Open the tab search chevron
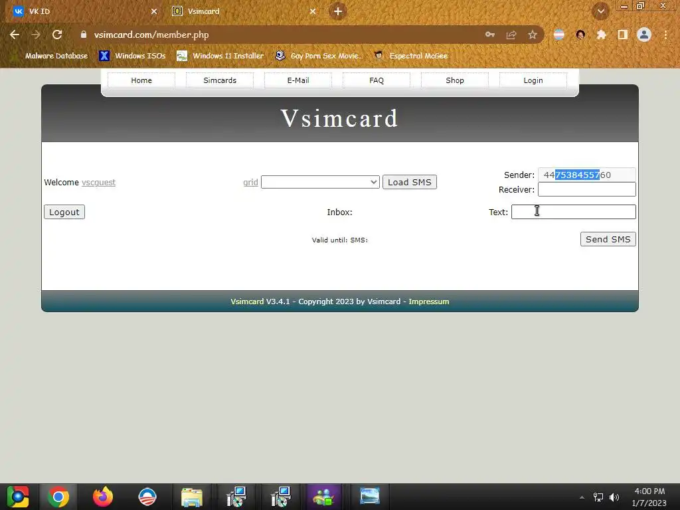The image size is (680, 510). coord(601,11)
